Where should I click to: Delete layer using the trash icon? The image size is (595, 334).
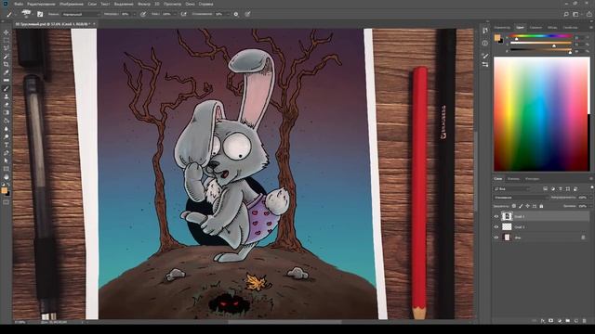585,321
